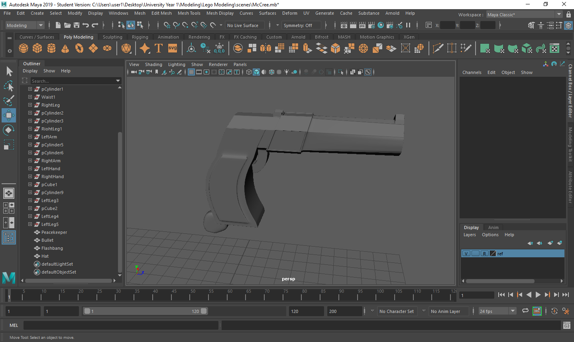Click the polygon cube shelf icon

[x=37, y=49]
